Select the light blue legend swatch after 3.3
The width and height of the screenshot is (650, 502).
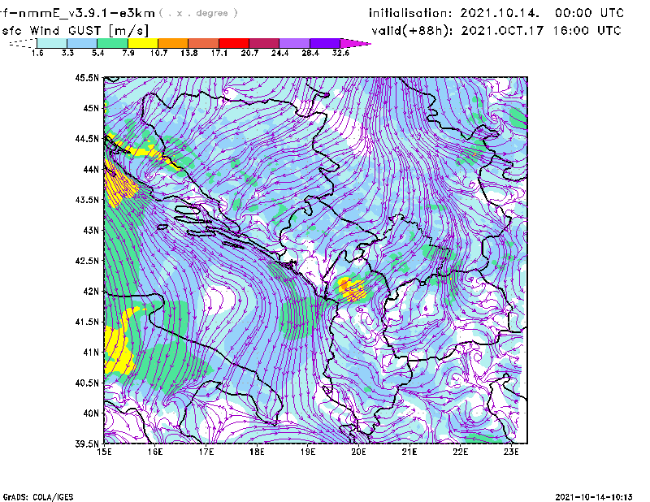(82, 43)
